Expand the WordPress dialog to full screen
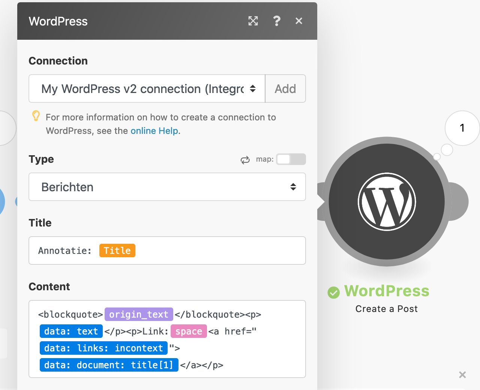The height and width of the screenshot is (390, 480). pos(253,21)
